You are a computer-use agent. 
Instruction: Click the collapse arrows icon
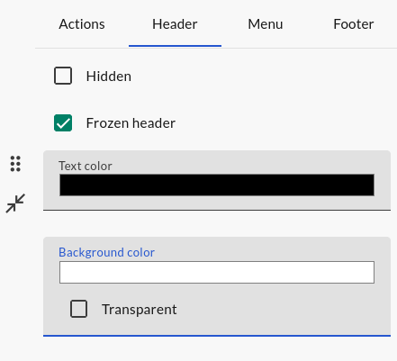(x=15, y=203)
